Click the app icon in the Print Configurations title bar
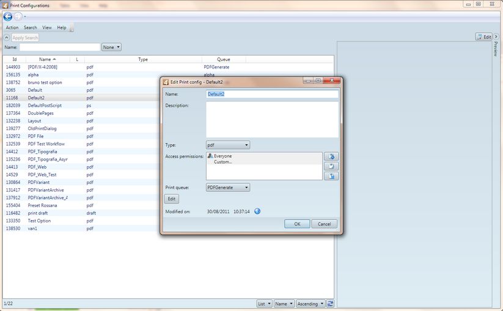 [5, 5]
